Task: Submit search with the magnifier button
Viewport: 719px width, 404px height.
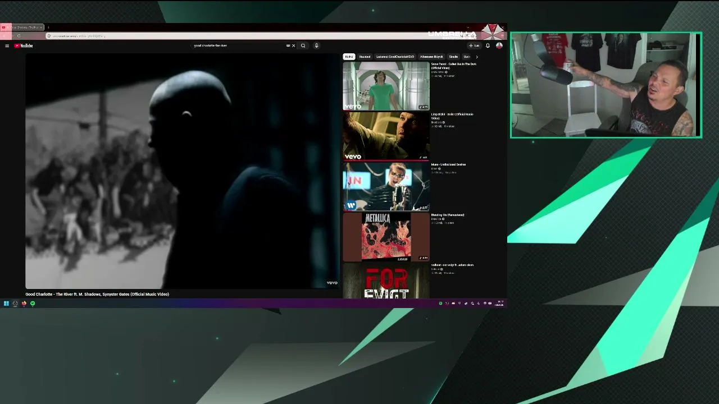Action: [x=303, y=45]
